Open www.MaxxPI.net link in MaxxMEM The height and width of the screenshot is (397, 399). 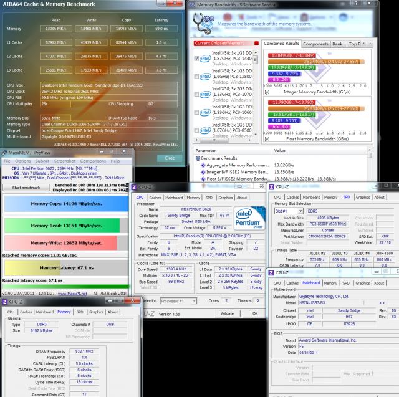72,294
